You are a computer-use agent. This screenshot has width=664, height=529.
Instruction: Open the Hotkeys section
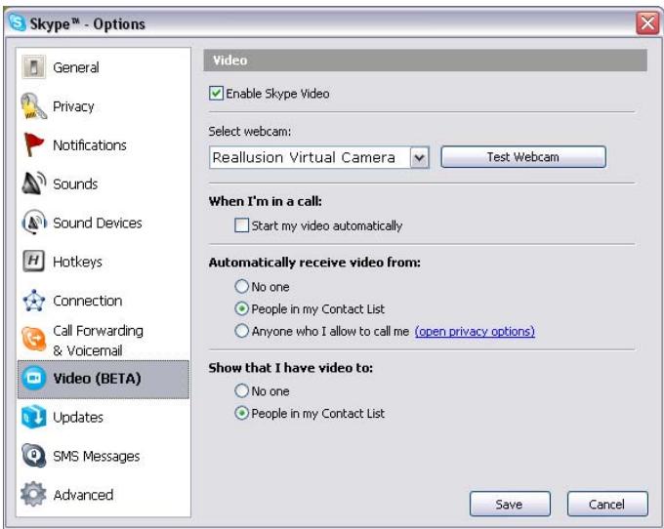pos(104,262)
